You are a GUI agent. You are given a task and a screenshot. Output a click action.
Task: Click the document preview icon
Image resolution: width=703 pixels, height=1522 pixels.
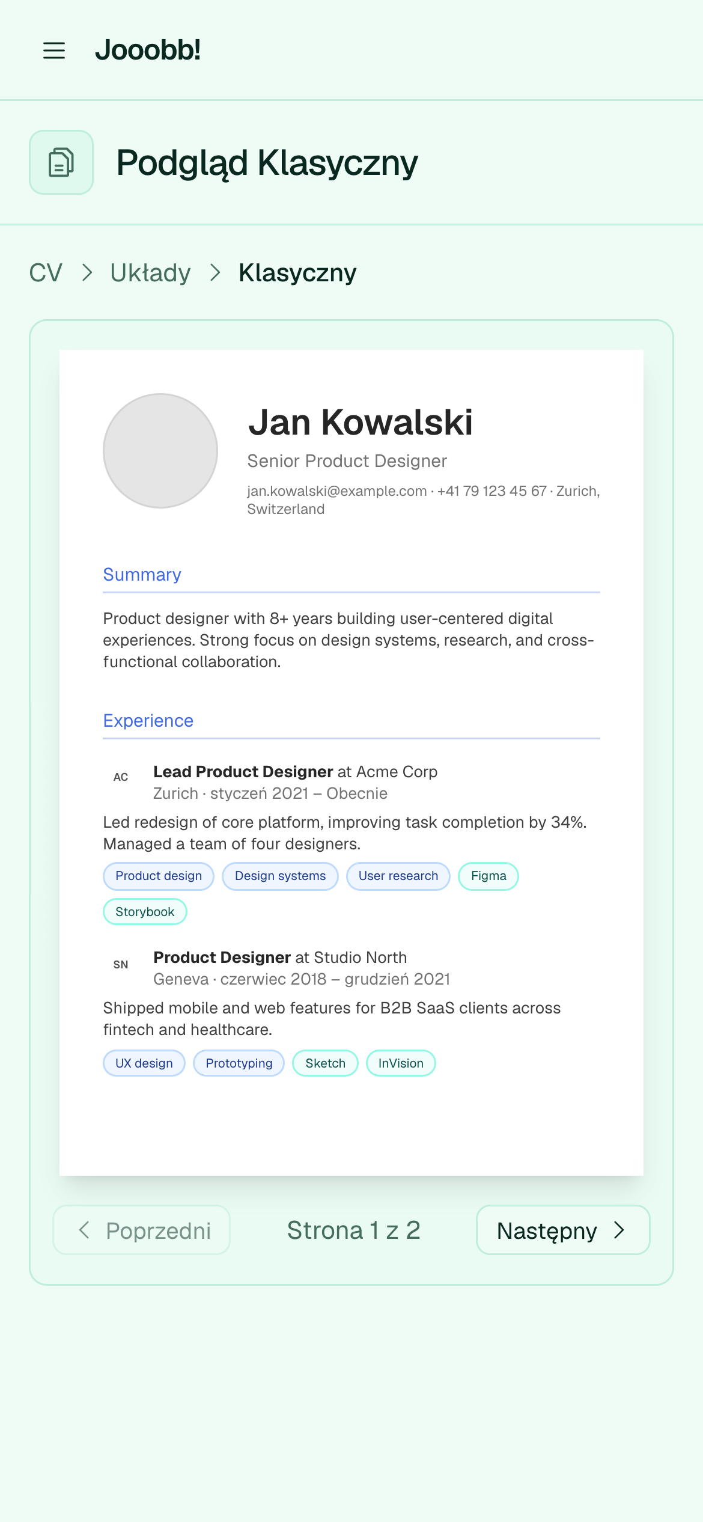tap(61, 162)
